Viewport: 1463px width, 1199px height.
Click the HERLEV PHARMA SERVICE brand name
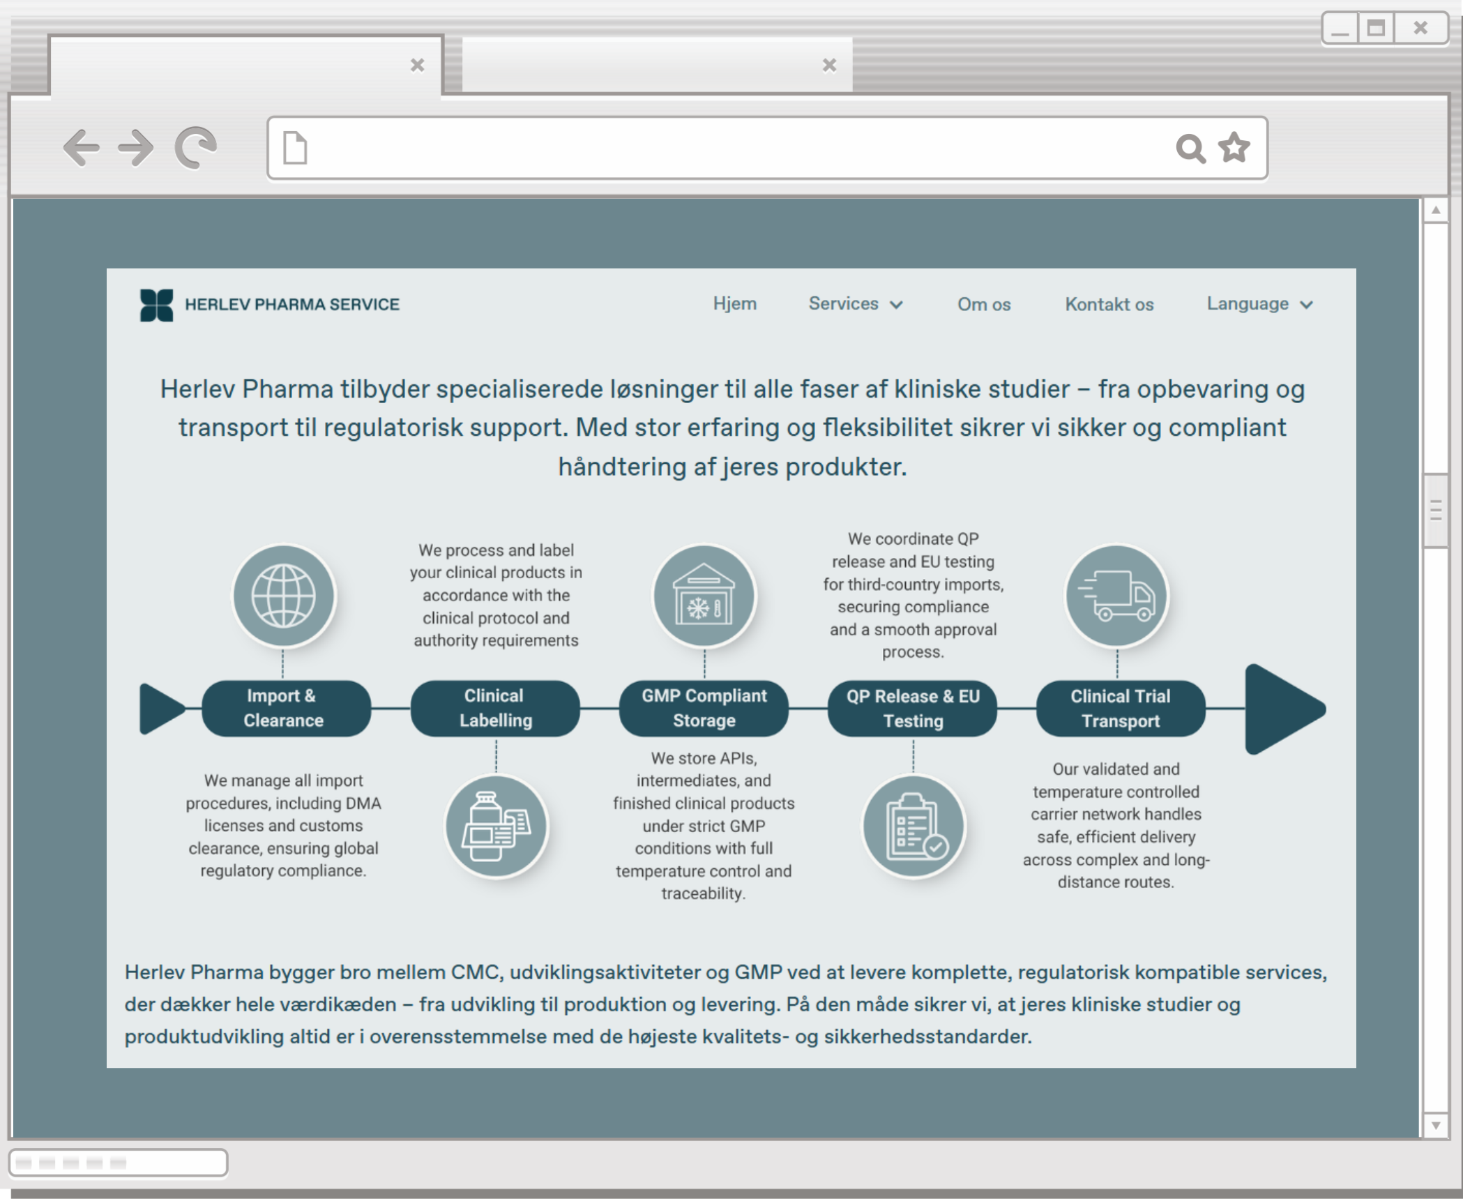[292, 305]
